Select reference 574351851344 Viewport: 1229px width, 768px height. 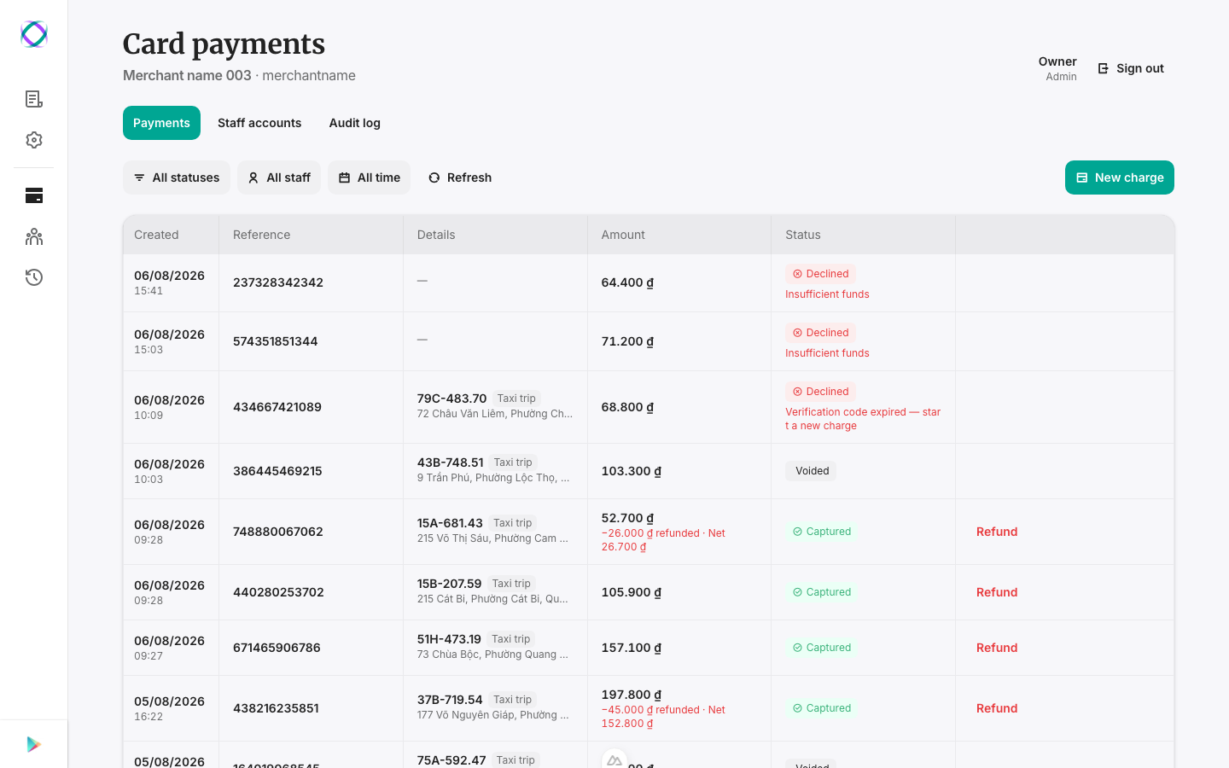276,341
